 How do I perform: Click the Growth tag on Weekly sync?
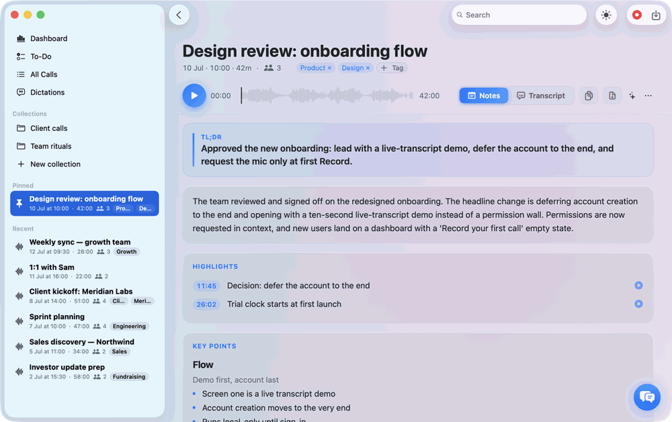126,252
